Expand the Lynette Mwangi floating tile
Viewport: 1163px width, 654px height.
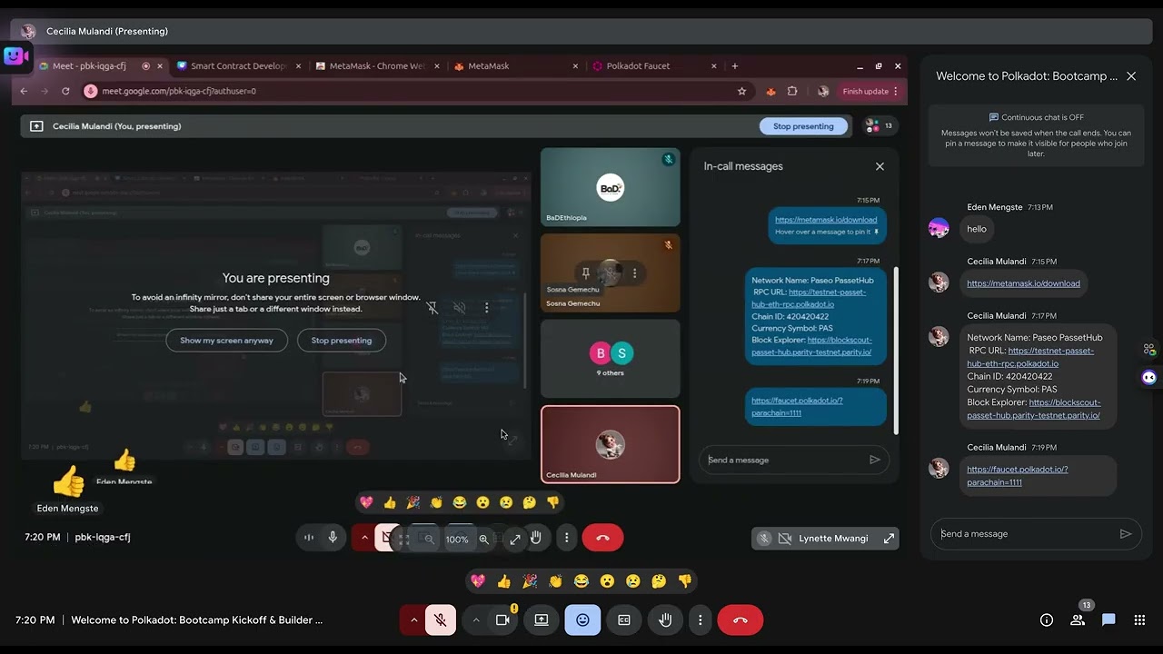pyautogui.click(x=889, y=539)
